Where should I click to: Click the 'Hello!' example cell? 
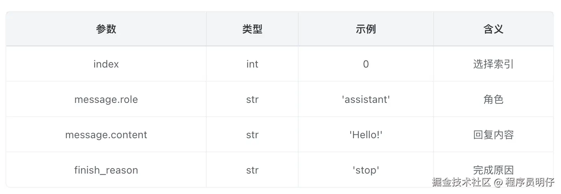tap(366, 135)
